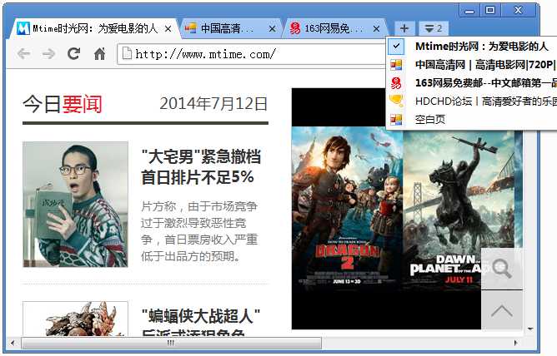Choose HDCHD论坛 entry in tab list

click(x=472, y=101)
